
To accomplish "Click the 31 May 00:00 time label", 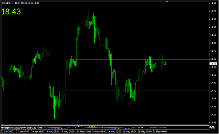I will (160, 132).
